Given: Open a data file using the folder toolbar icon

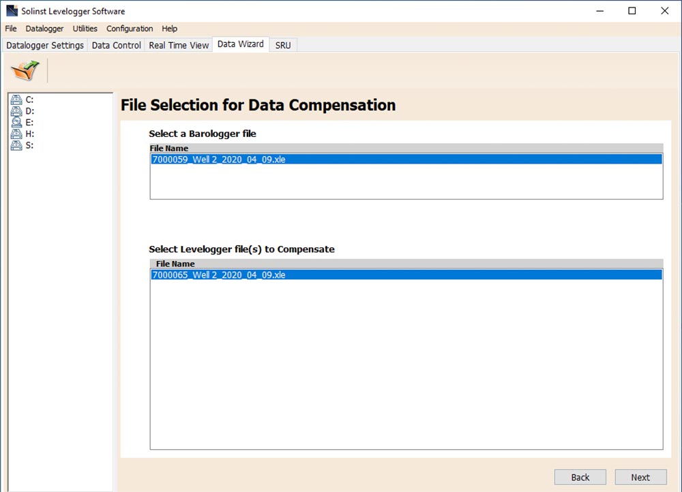Looking at the screenshot, I should 25,69.
